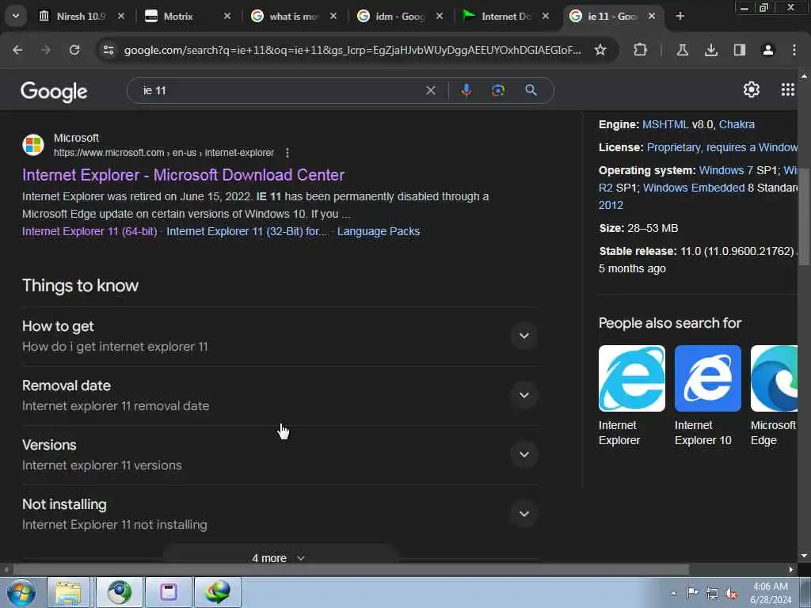Close the ie 11 - Google tab

pos(652,17)
